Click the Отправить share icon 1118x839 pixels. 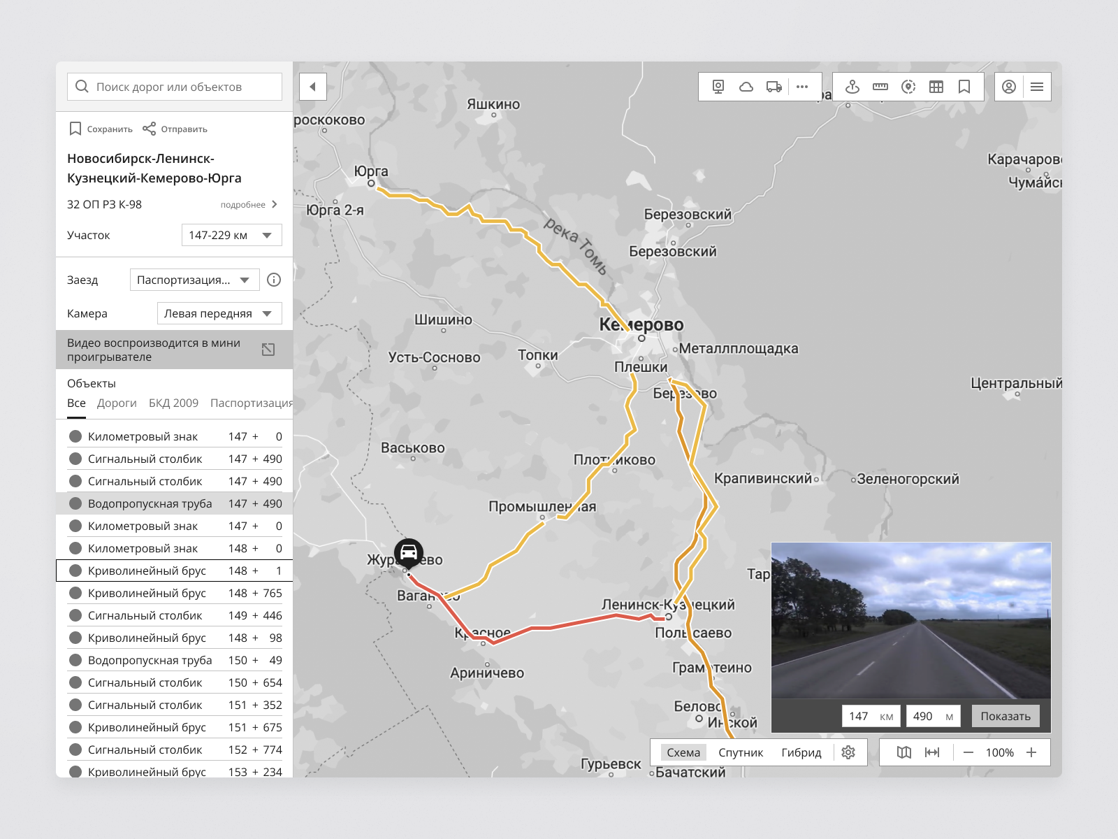click(x=149, y=129)
